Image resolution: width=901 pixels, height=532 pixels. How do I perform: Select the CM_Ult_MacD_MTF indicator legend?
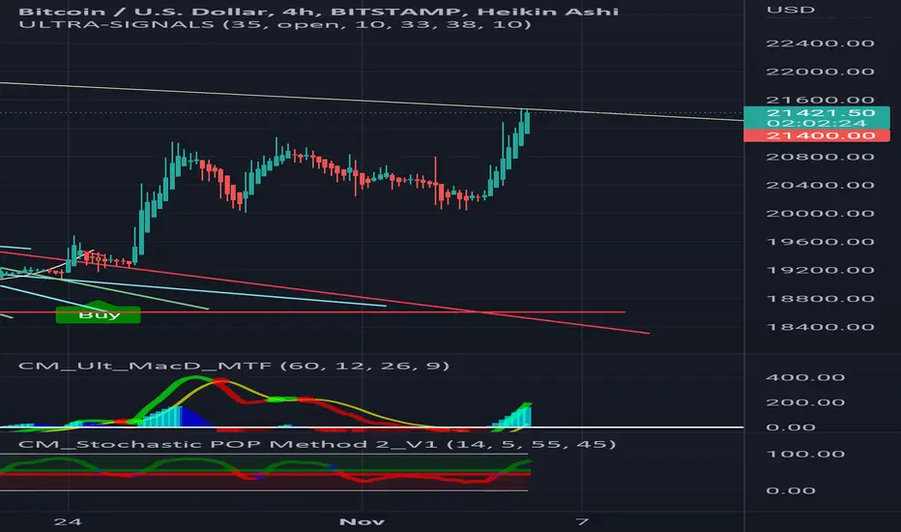(x=234, y=366)
